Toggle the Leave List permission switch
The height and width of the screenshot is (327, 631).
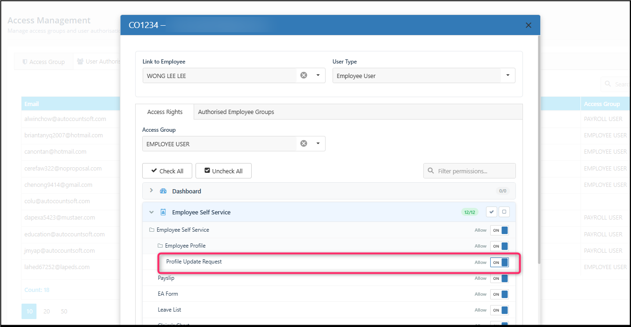click(x=499, y=310)
